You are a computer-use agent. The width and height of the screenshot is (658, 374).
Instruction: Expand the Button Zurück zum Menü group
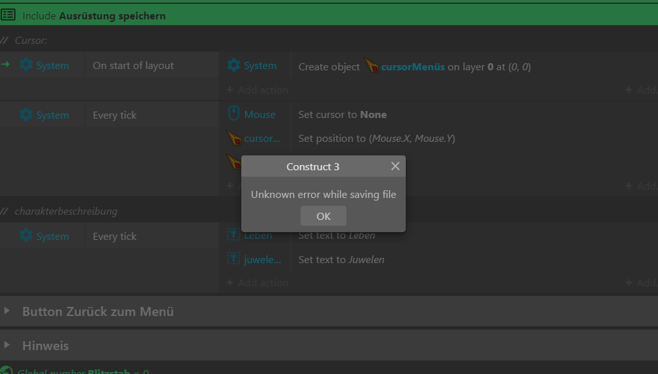tap(7, 311)
